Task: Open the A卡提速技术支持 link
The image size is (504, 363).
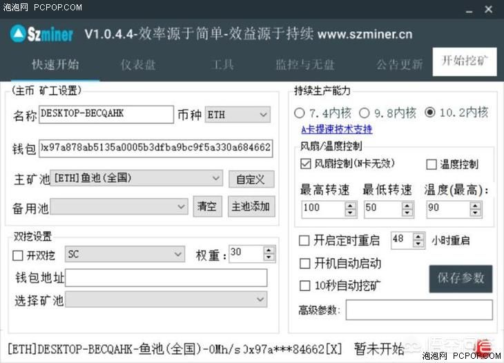Action: tap(336, 129)
